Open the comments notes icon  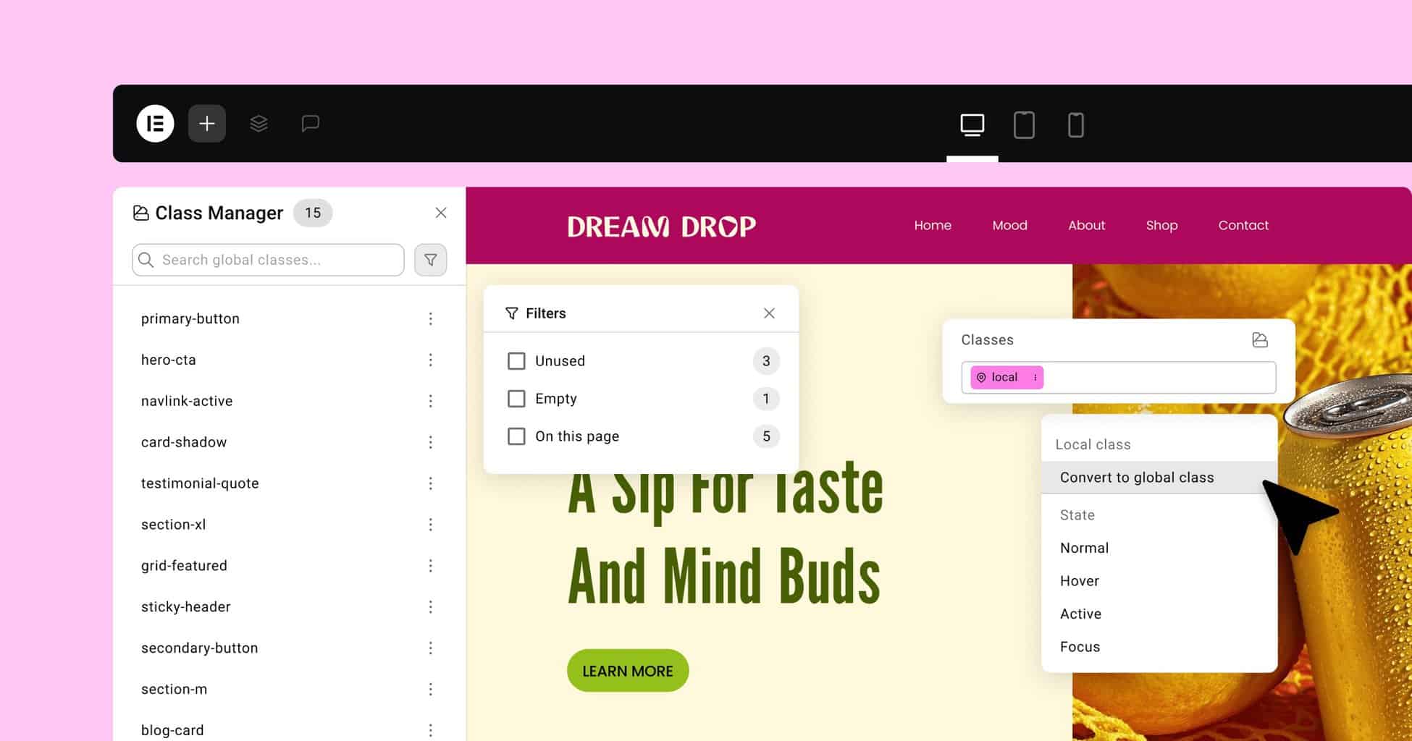310,124
